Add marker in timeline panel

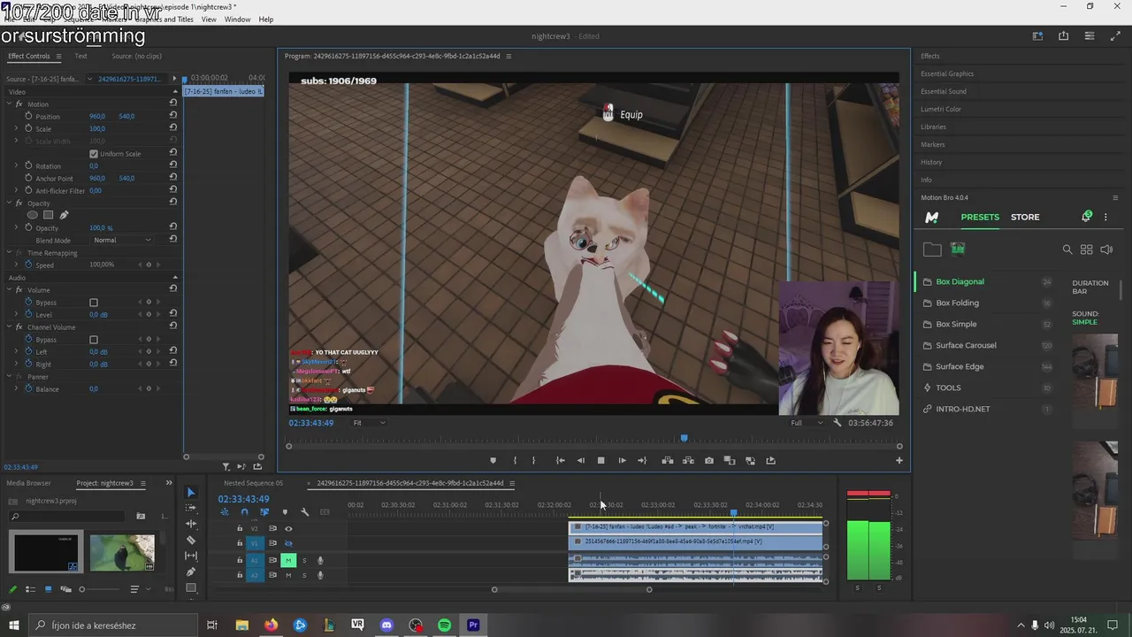285,512
